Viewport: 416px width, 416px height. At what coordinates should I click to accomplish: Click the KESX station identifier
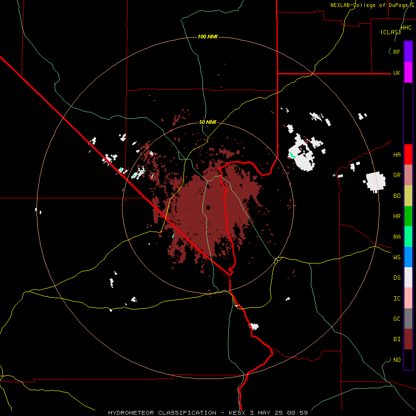(x=237, y=413)
